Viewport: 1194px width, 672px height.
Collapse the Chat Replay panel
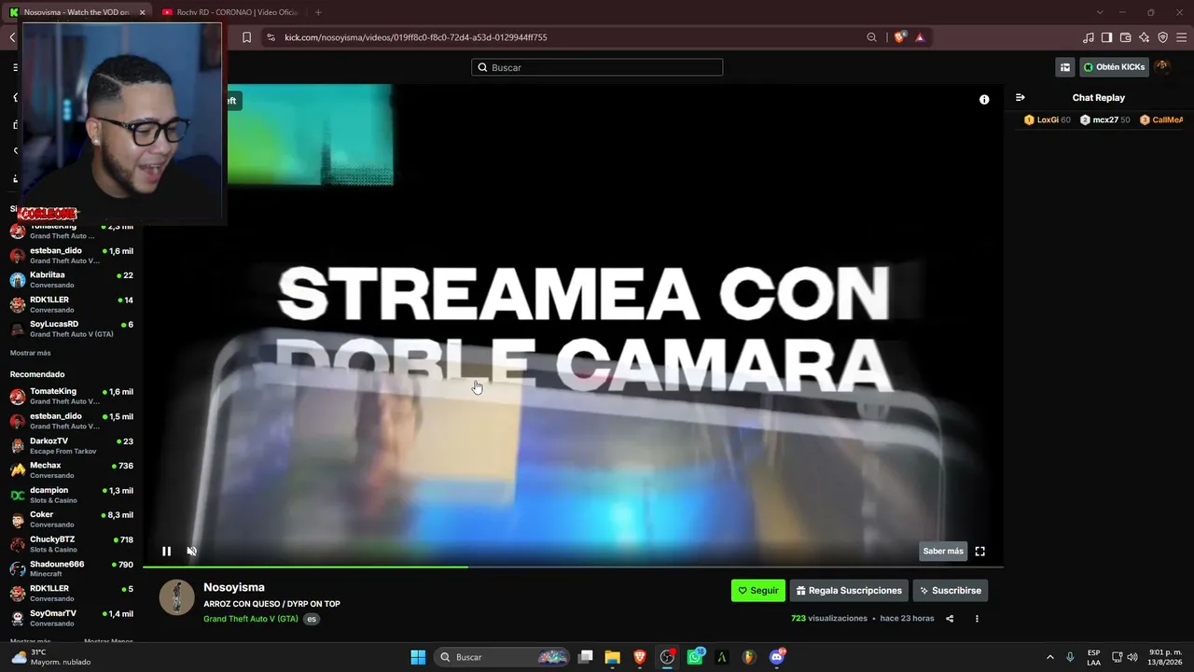(1020, 97)
